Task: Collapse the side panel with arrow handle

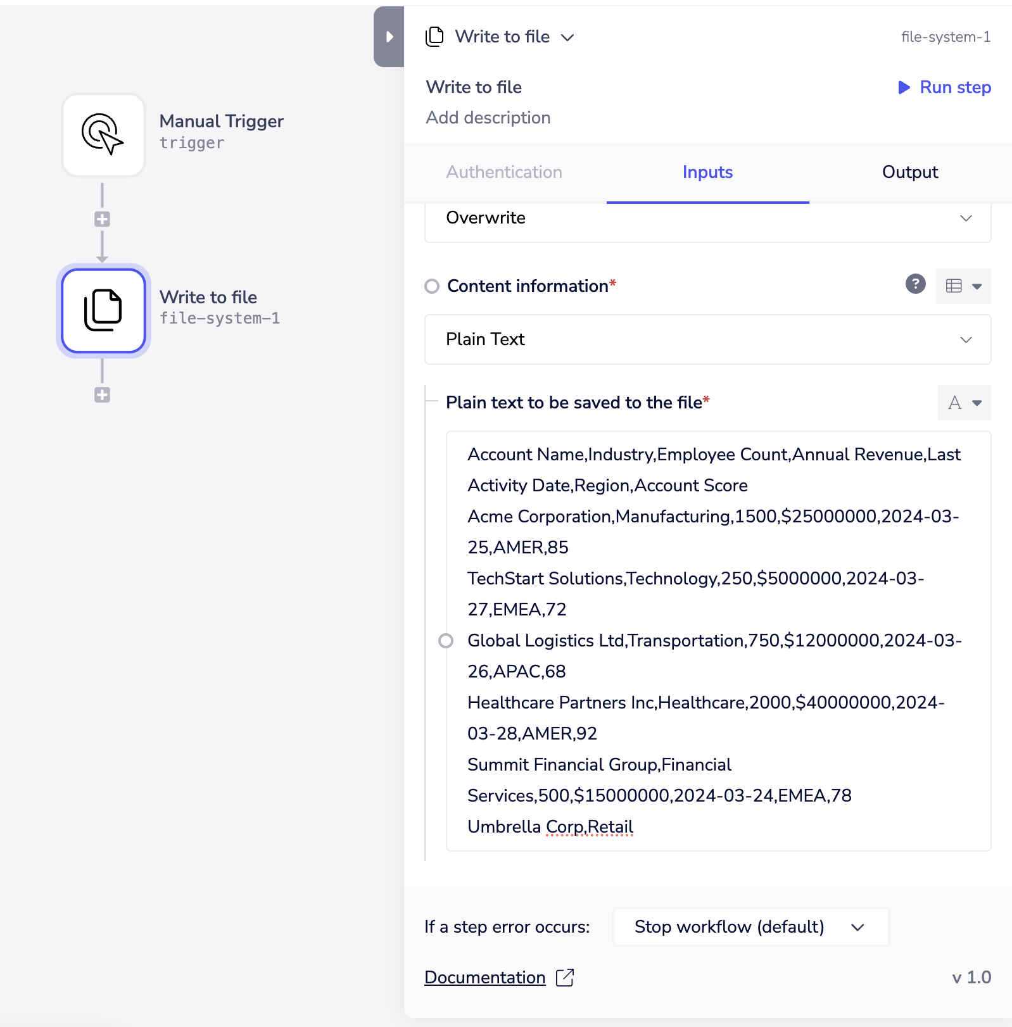Action: [x=389, y=37]
